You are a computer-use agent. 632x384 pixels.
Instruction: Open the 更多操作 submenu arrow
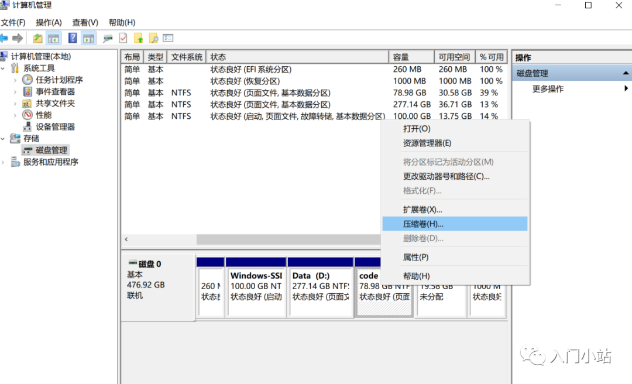tap(626, 88)
